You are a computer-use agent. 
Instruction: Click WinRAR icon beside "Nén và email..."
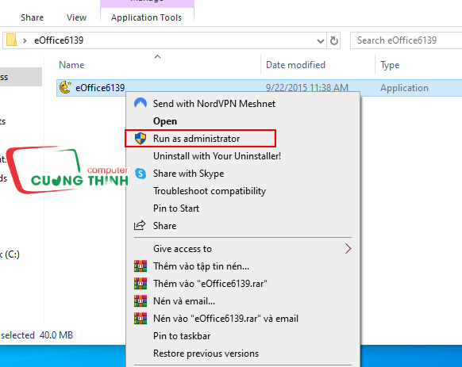(x=141, y=300)
